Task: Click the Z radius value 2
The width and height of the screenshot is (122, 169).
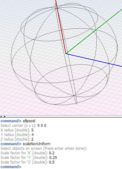Action: pyautogui.click(x=33, y=139)
